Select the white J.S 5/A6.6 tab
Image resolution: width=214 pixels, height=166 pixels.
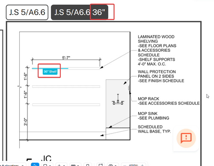pyautogui.click(x=27, y=12)
